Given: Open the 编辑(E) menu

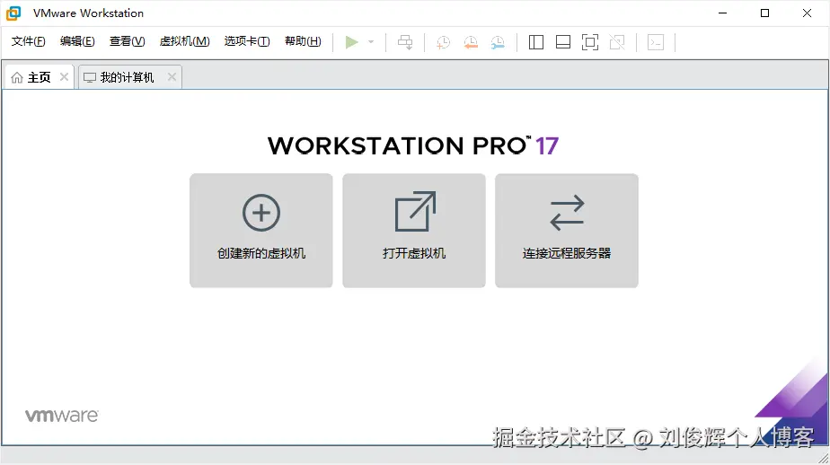Looking at the screenshot, I should 77,41.
